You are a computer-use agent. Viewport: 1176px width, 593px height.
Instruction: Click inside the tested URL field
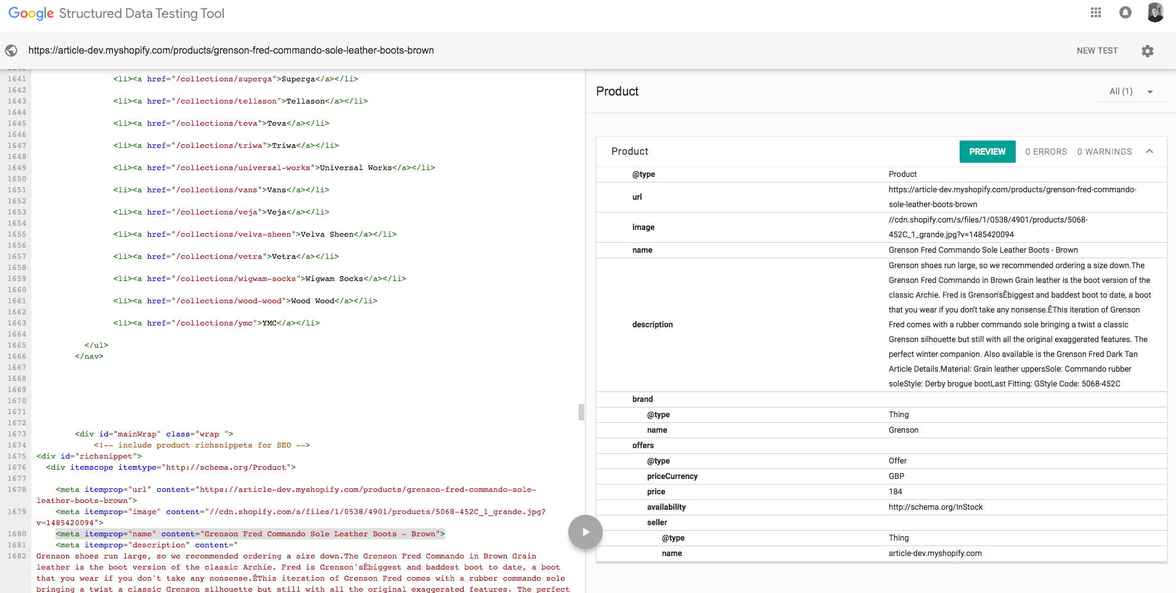(231, 51)
